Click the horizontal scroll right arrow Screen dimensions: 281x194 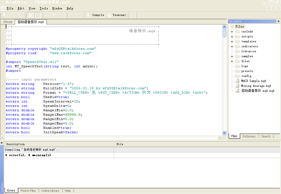(x=219, y=137)
